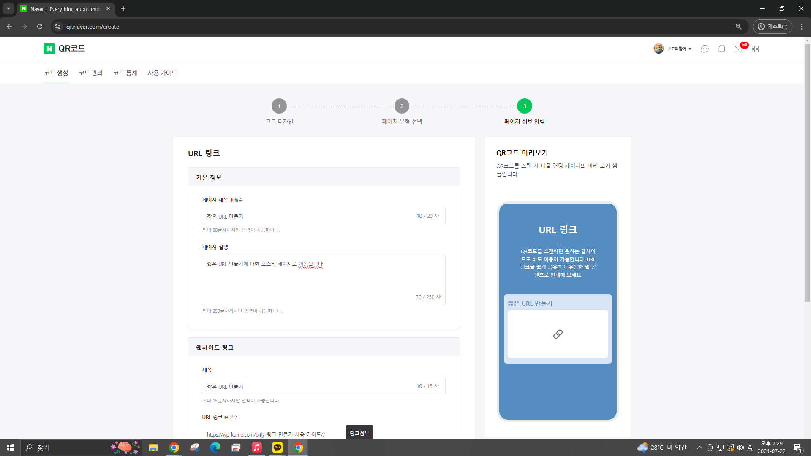
Task: Open the browser tab search dropdown
Action: tap(8, 8)
